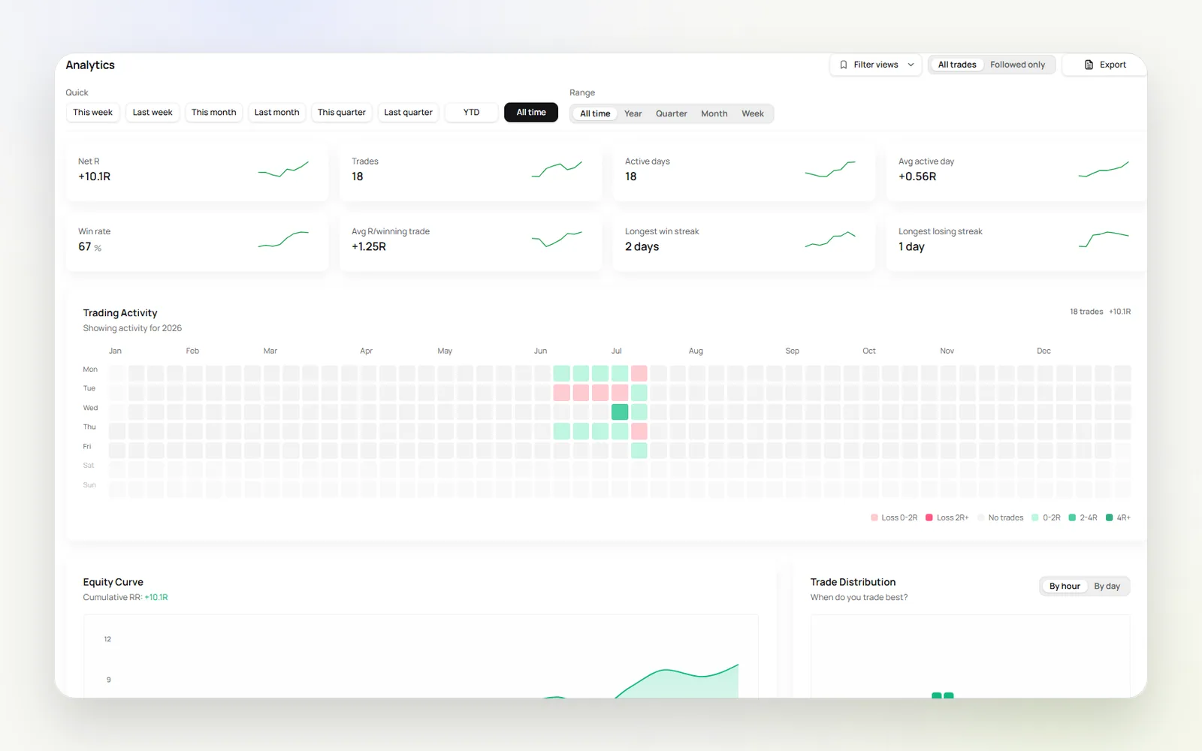Screen dimensions: 1202x751
Task: Switch the Range to Week
Action: pyautogui.click(x=753, y=113)
